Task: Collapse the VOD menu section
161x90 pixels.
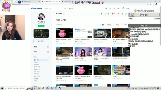Action: coord(48,57)
